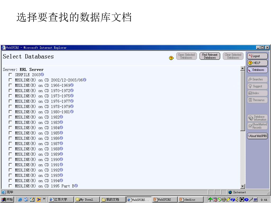Screen dimensions: 271x203
Task: Click media player quick launch icon
Action: pyautogui.click(x=38, y=200)
